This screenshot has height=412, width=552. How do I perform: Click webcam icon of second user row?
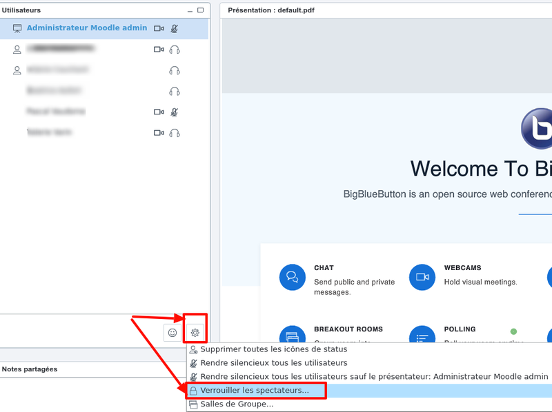159,50
